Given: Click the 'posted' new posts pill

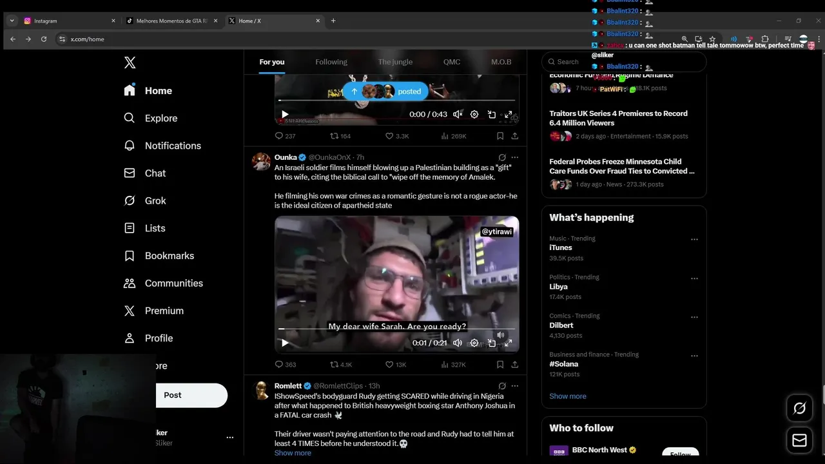Looking at the screenshot, I should [x=385, y=92].
